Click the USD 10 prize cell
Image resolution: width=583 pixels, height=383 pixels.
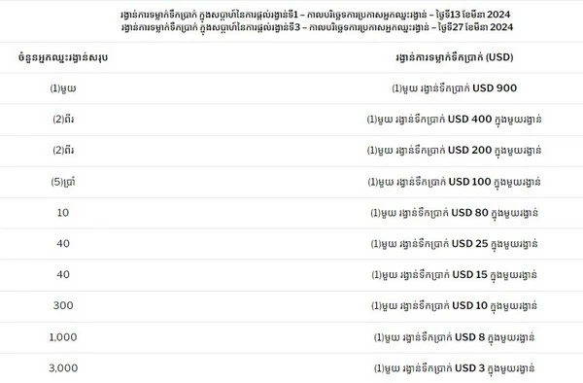454,305
